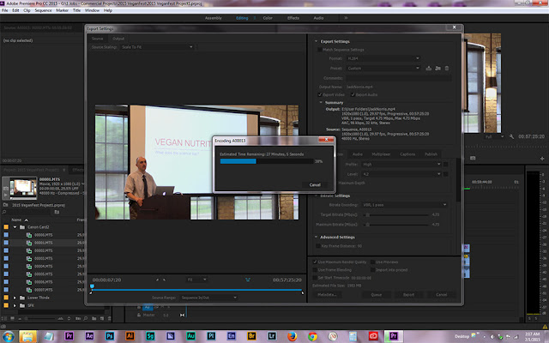This screenshot has height=343, width=549.
Task: Open SpeedGrade from the taskbar
Action: (x=150, y=336)
